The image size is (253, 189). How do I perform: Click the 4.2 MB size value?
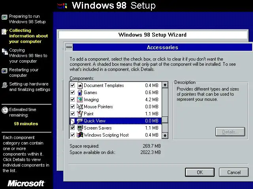pos(152,100)
